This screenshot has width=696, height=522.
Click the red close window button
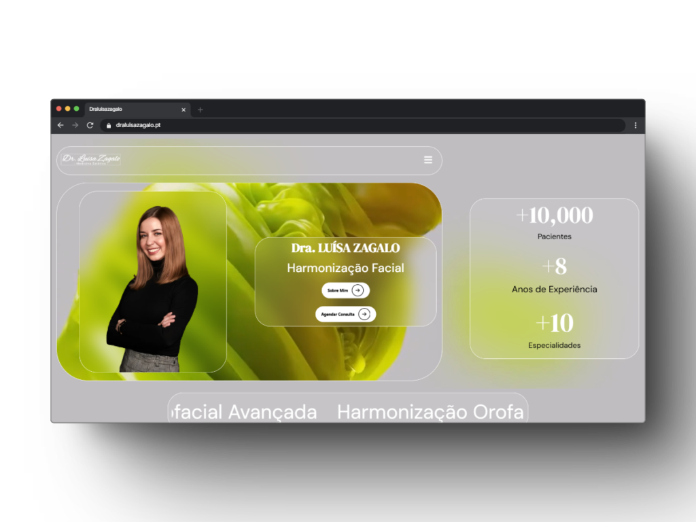coord(58,109)
